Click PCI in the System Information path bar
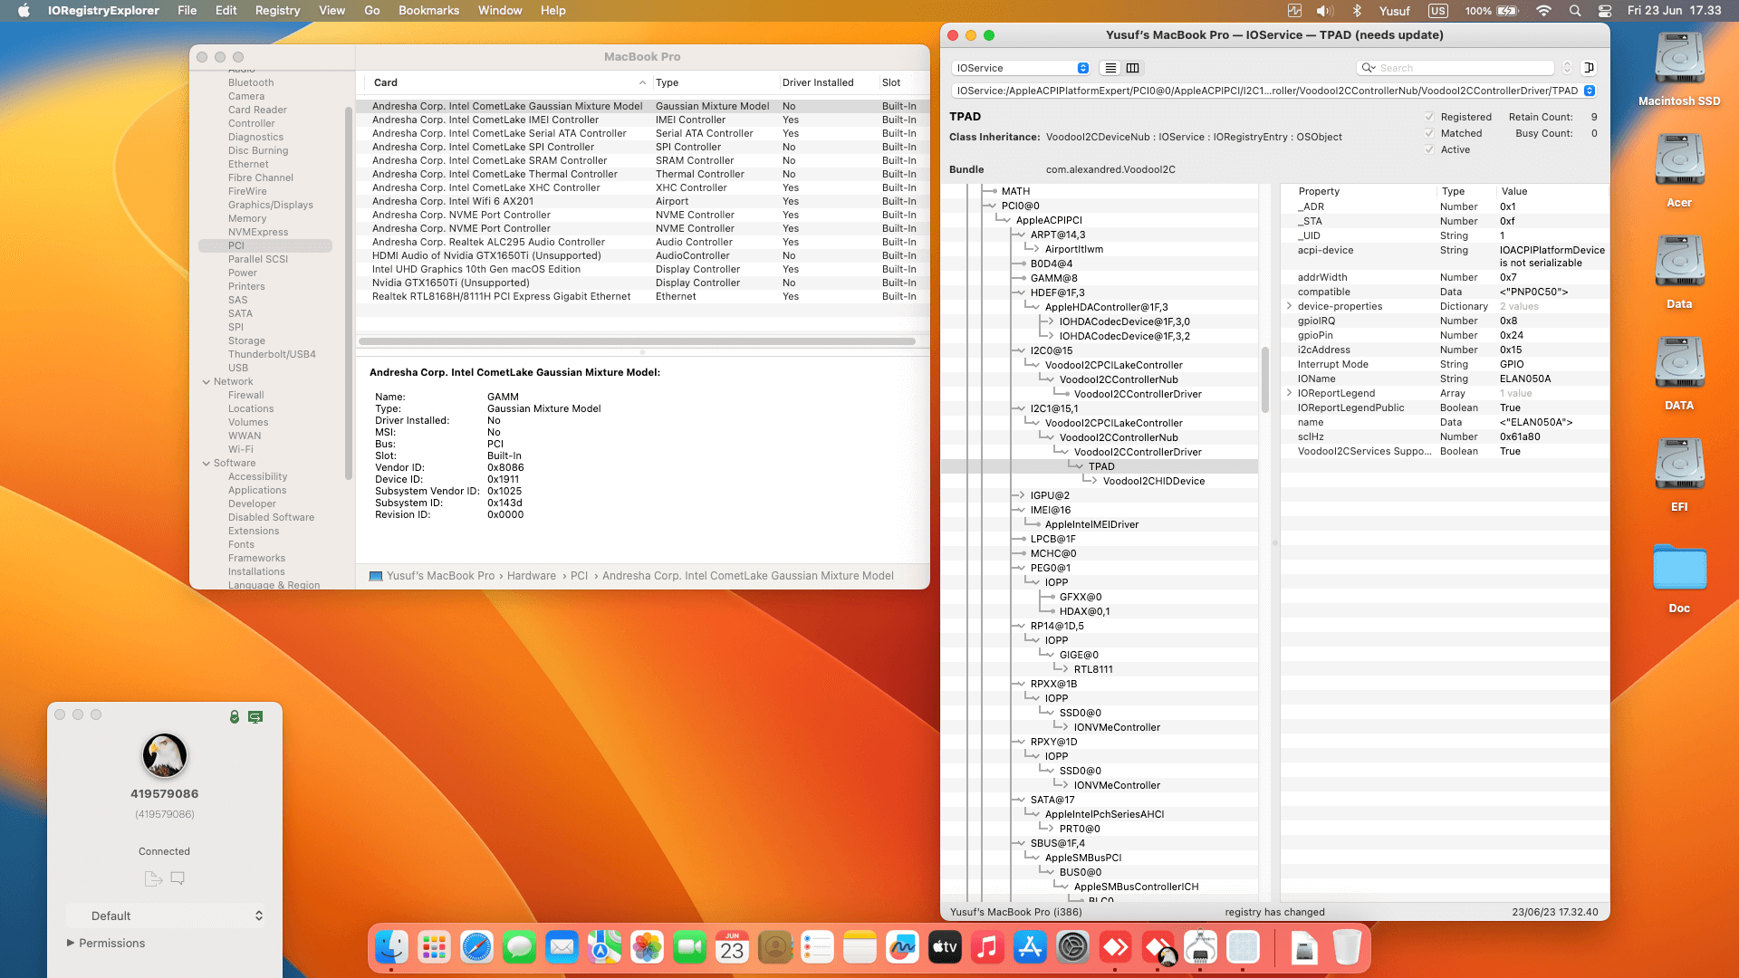The width and height of the screenshot is (1739, 978). click(x=579, y=576)
